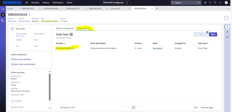The width and height of the screenshot is (232, 112).
Task: Open the document template icon in right panel
Action: [228, 37]
